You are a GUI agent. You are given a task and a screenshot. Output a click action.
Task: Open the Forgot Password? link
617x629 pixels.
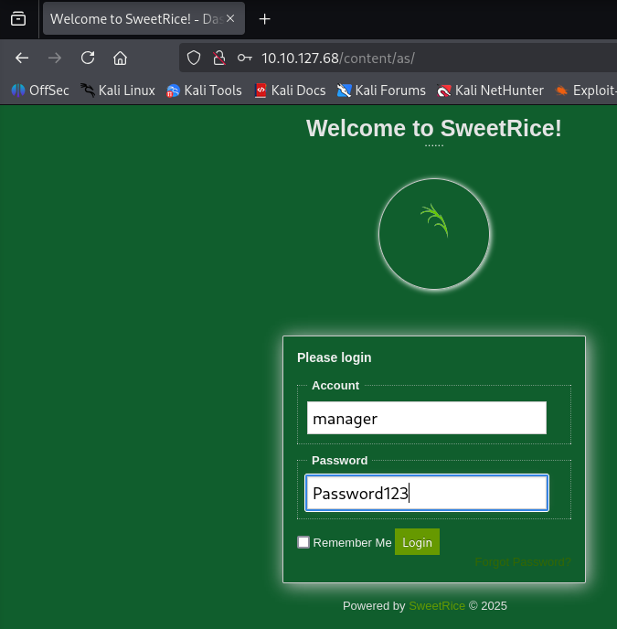[x=523, y=562]
